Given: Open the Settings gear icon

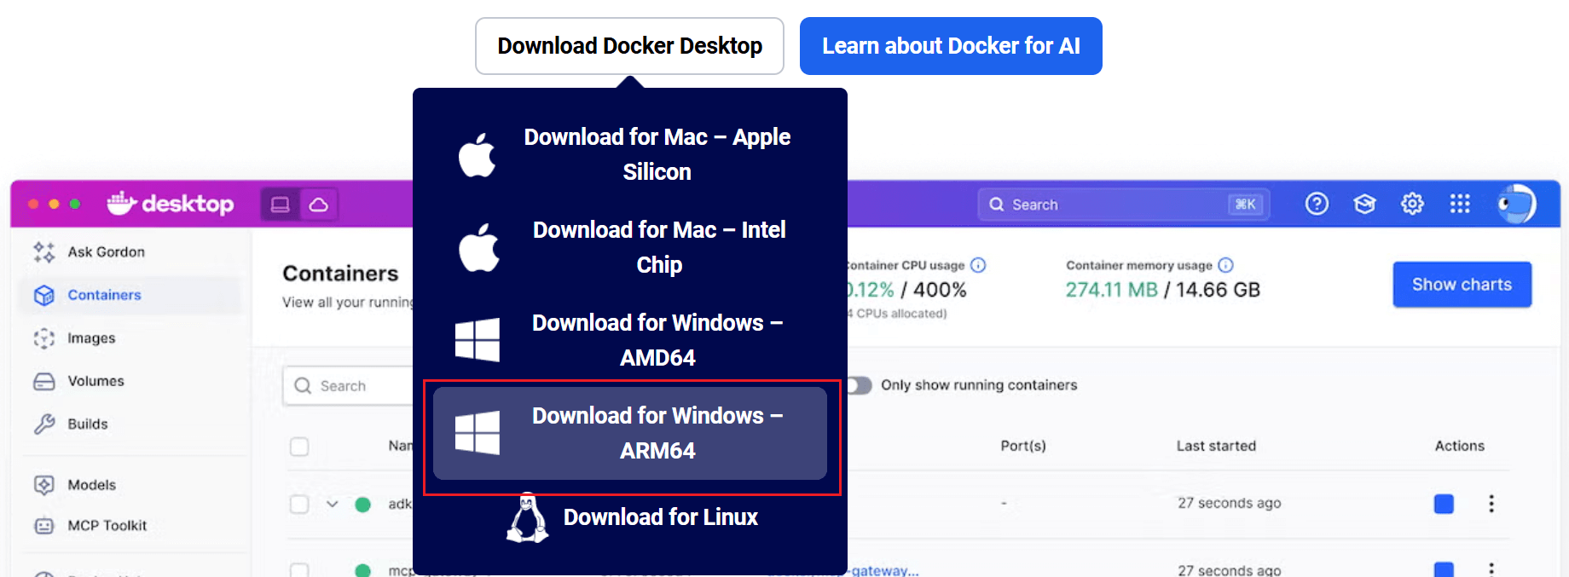Looking at the screenshot, I should coord(1412,205).
